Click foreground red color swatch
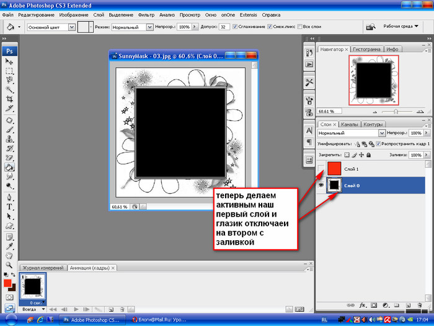 [x=7, y=283]
